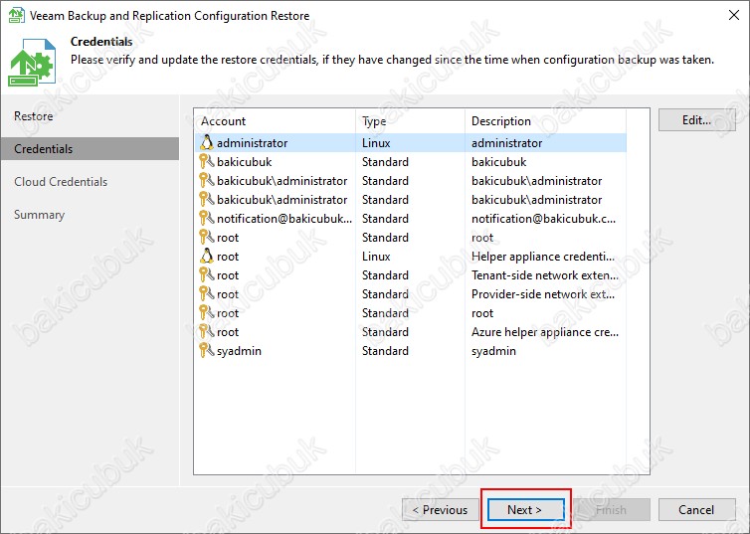Sort the list by the Type column header
750x534 pixels.
pos(410,121)
